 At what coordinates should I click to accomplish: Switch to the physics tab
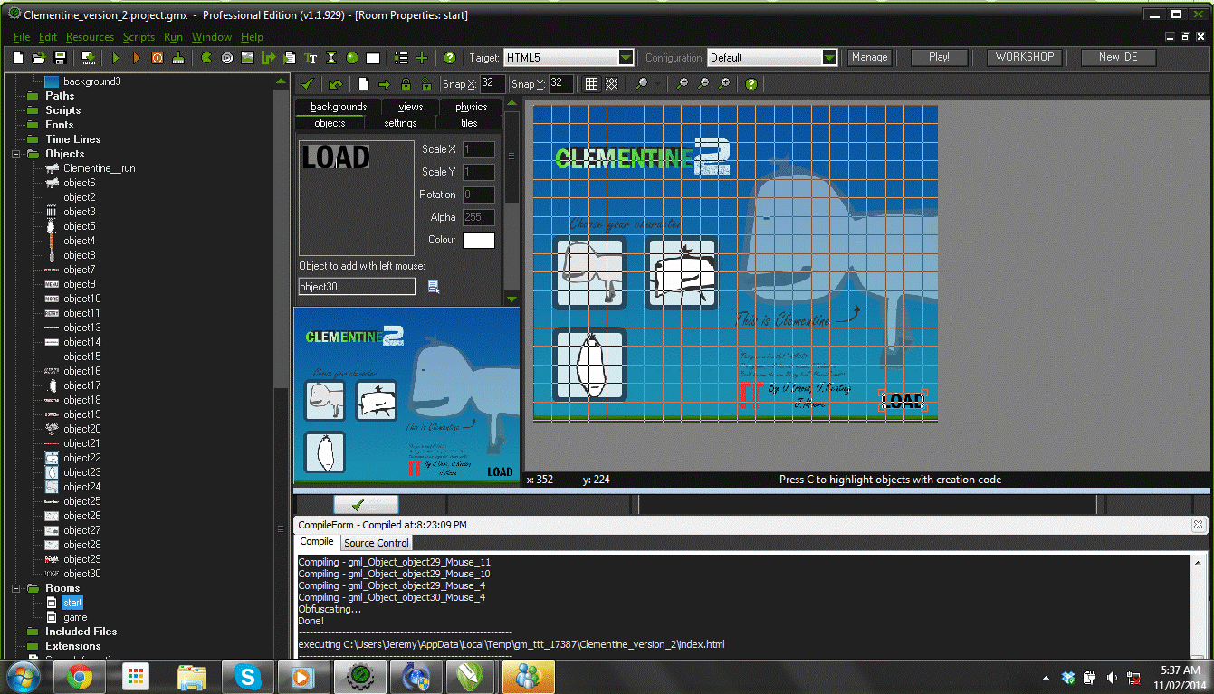[x=471, y=107]
